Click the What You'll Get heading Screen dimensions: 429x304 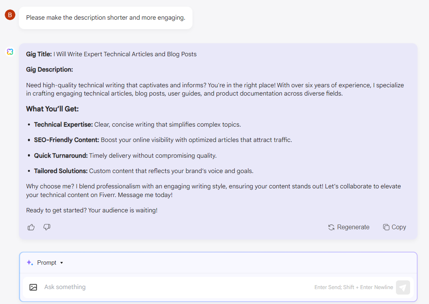click(x=54, y=109)
